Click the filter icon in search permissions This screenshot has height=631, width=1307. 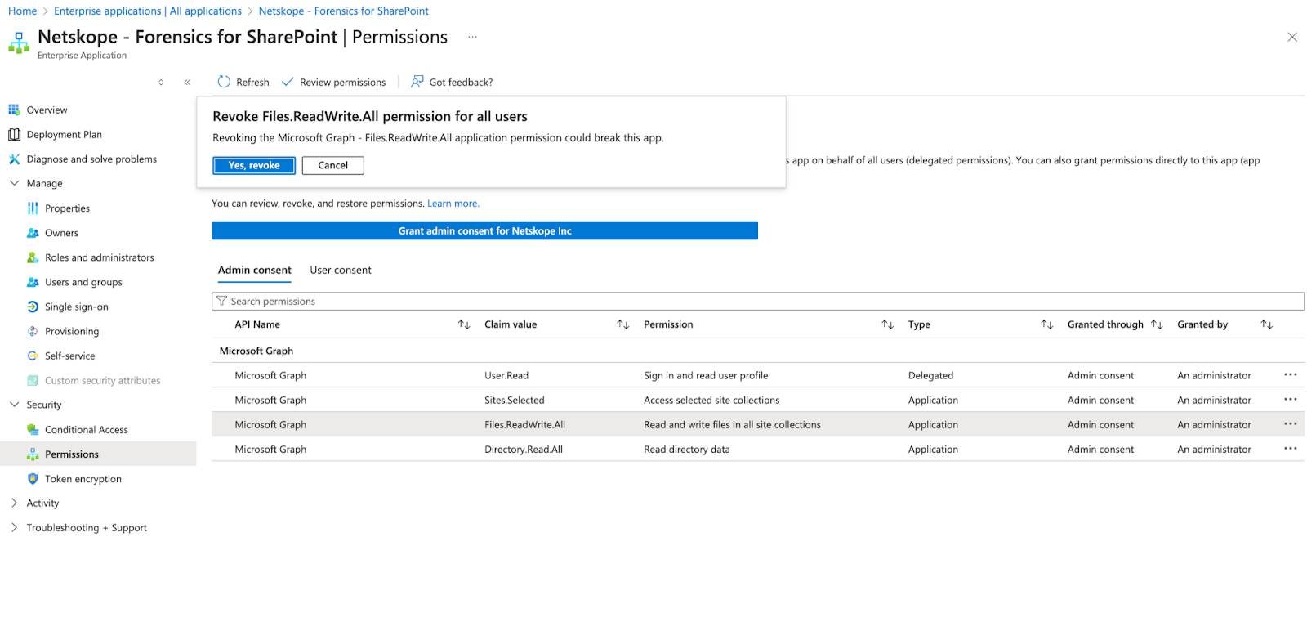click(x=221, y=301)
